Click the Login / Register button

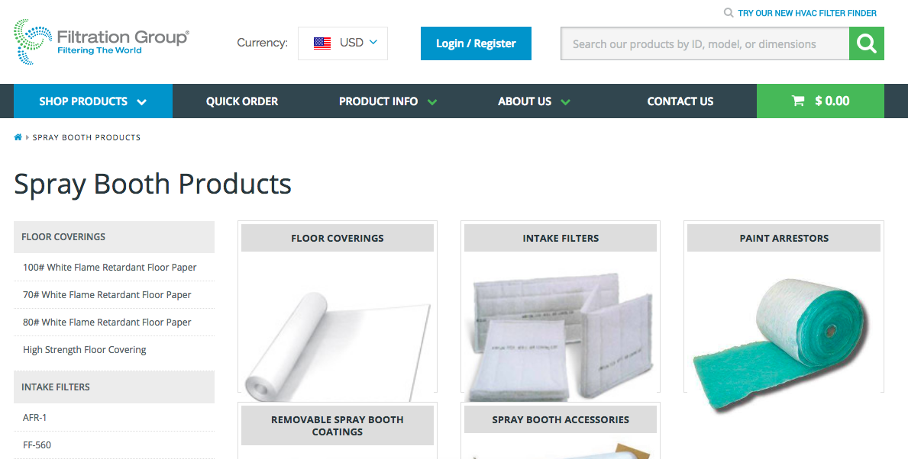(x=476, y=43)
